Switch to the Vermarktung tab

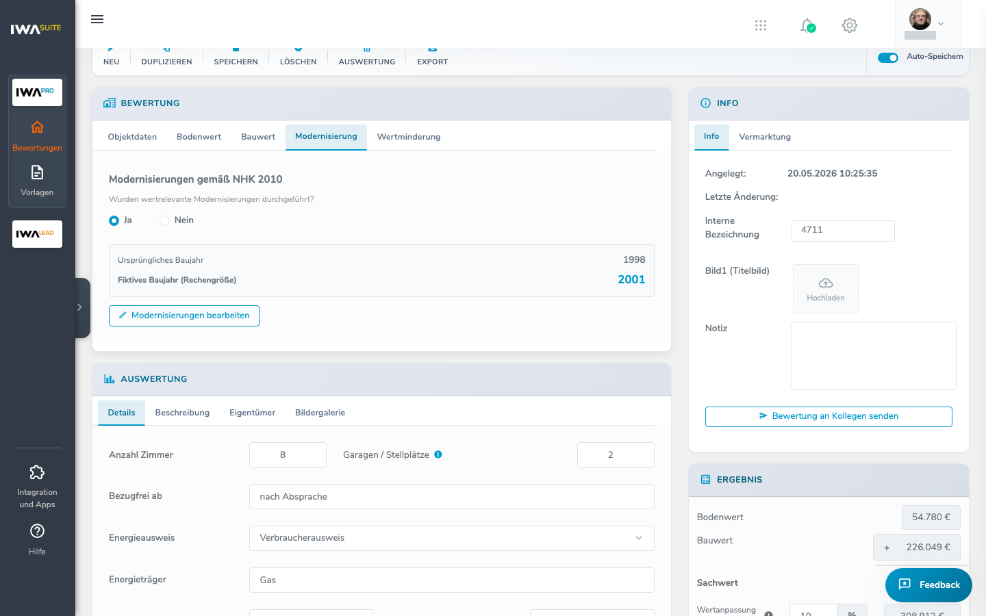pos(765,137)
